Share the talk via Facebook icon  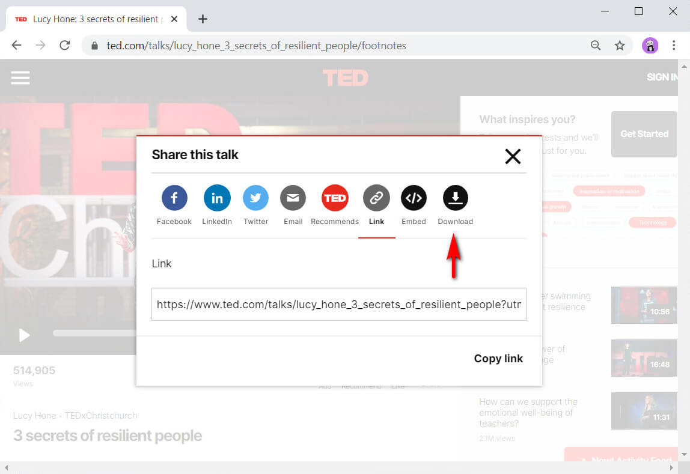tap(174, 198)
